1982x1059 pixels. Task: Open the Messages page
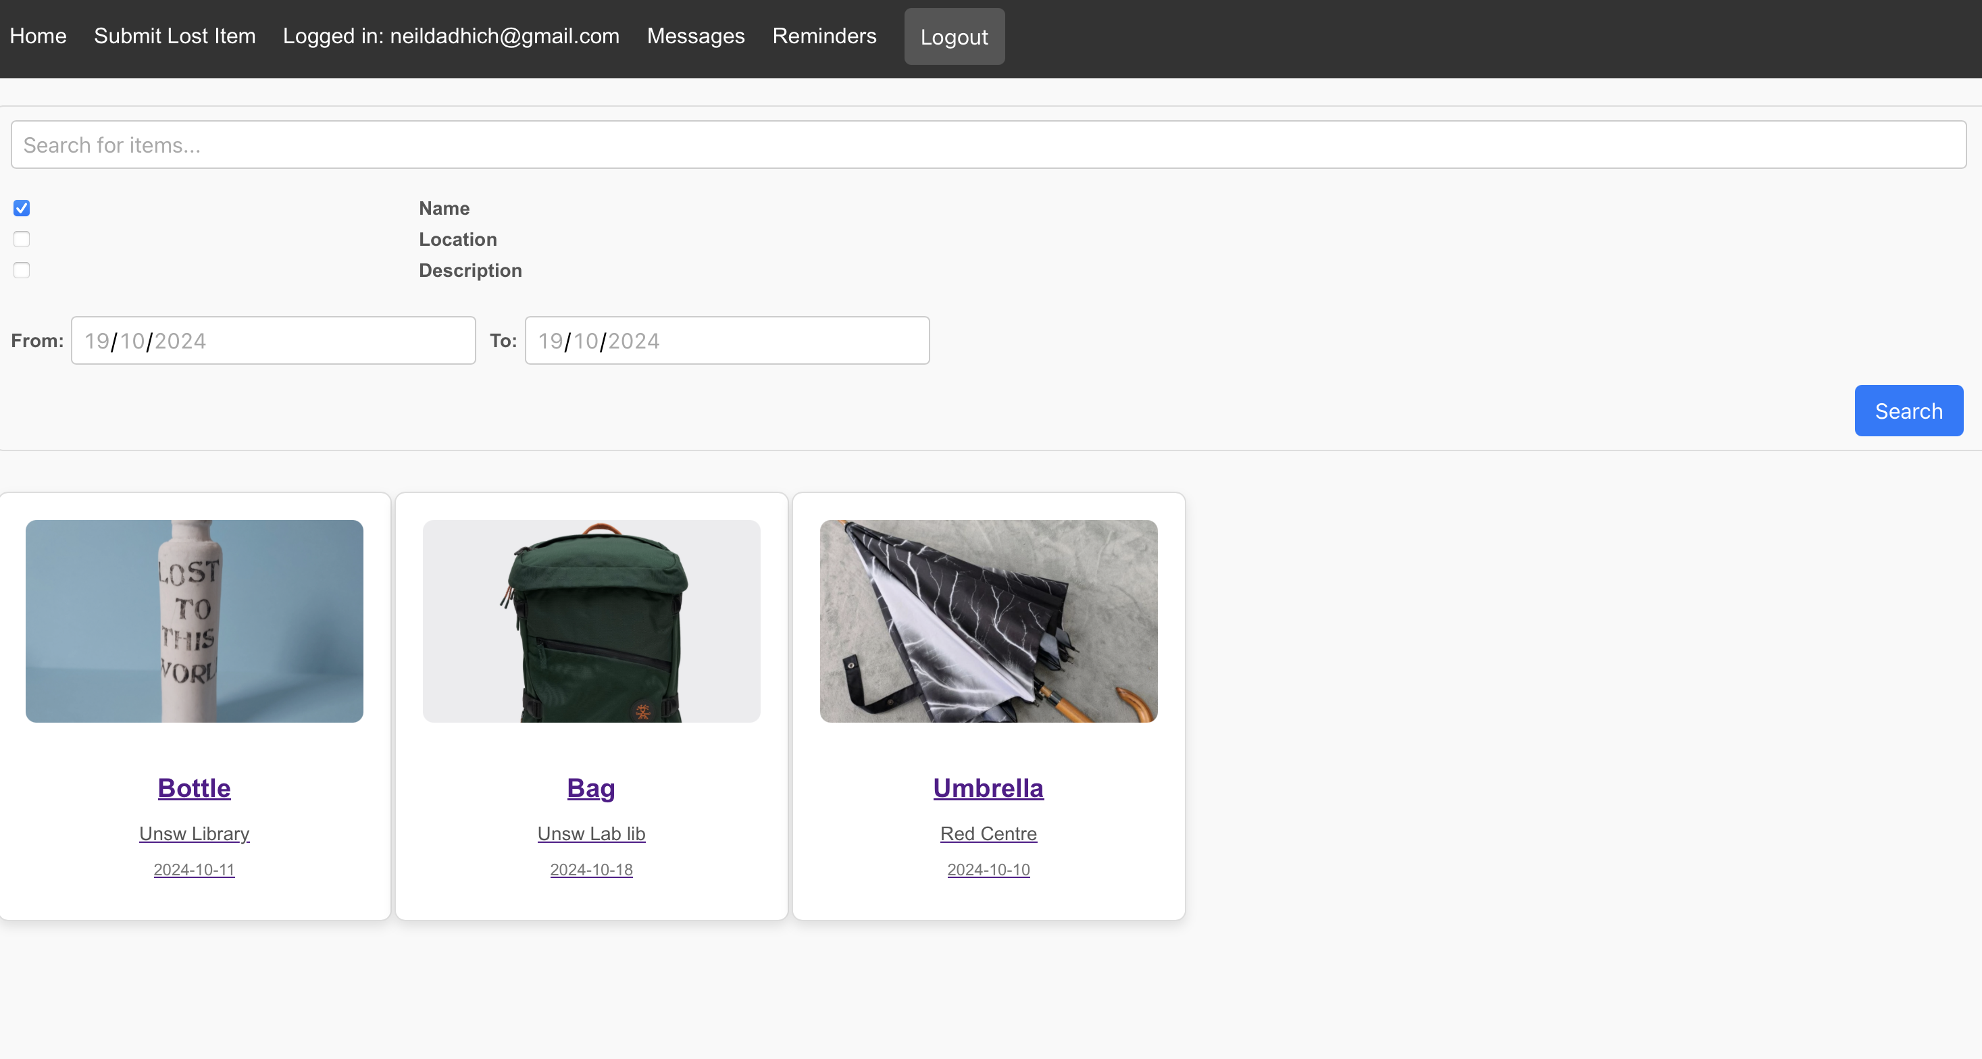click(x=696, y=36)
